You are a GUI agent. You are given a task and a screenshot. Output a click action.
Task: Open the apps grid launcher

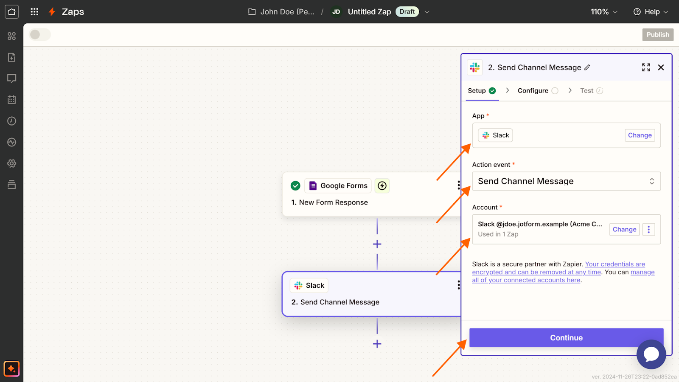point(34,11)
